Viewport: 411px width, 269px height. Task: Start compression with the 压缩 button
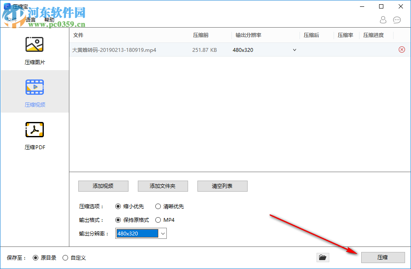click(x=382, y=258)
